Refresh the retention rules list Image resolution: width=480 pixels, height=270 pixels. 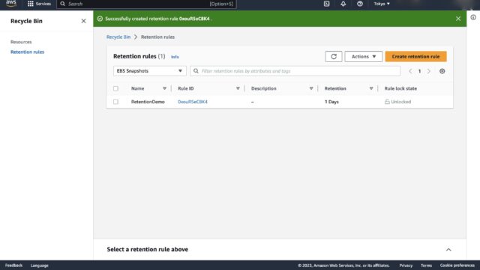point(334,57)
